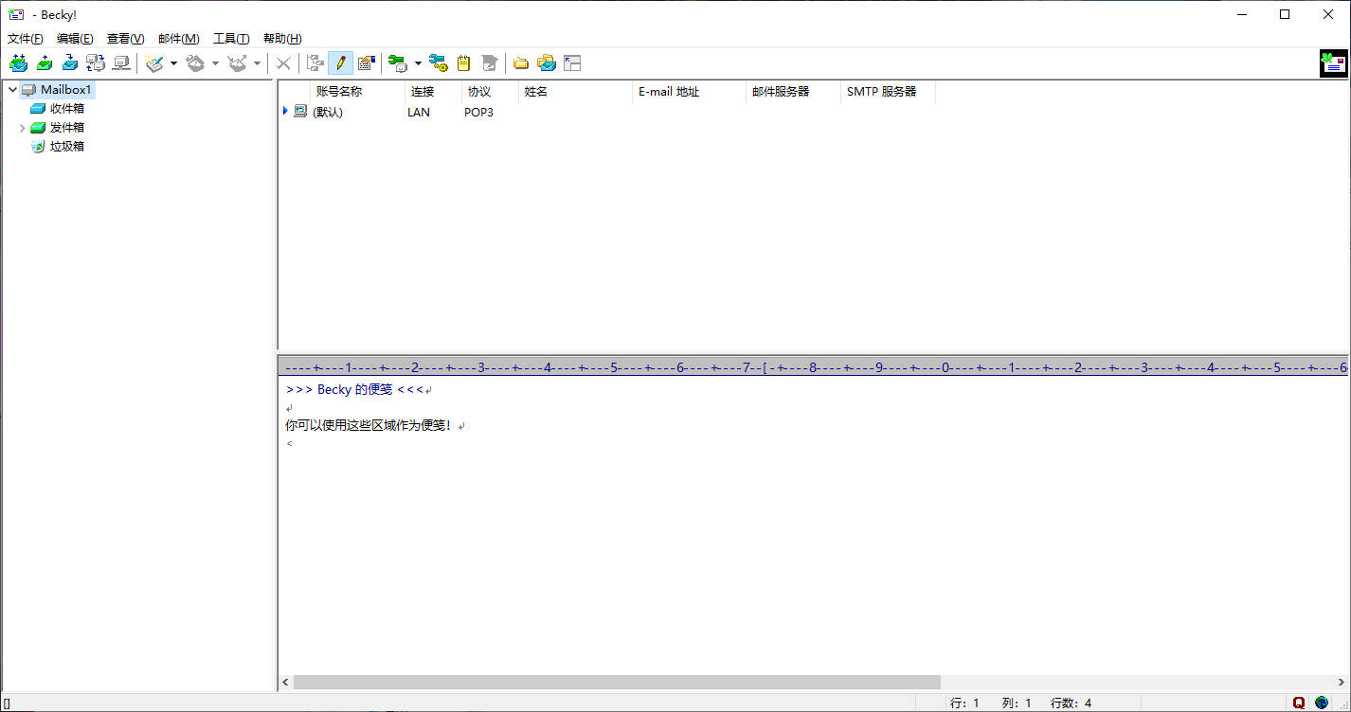Click the horizontal scrollbar thumb in memo pane
Screen dimensions: 1351x712
pyautogui.click(x=617, y=682)
